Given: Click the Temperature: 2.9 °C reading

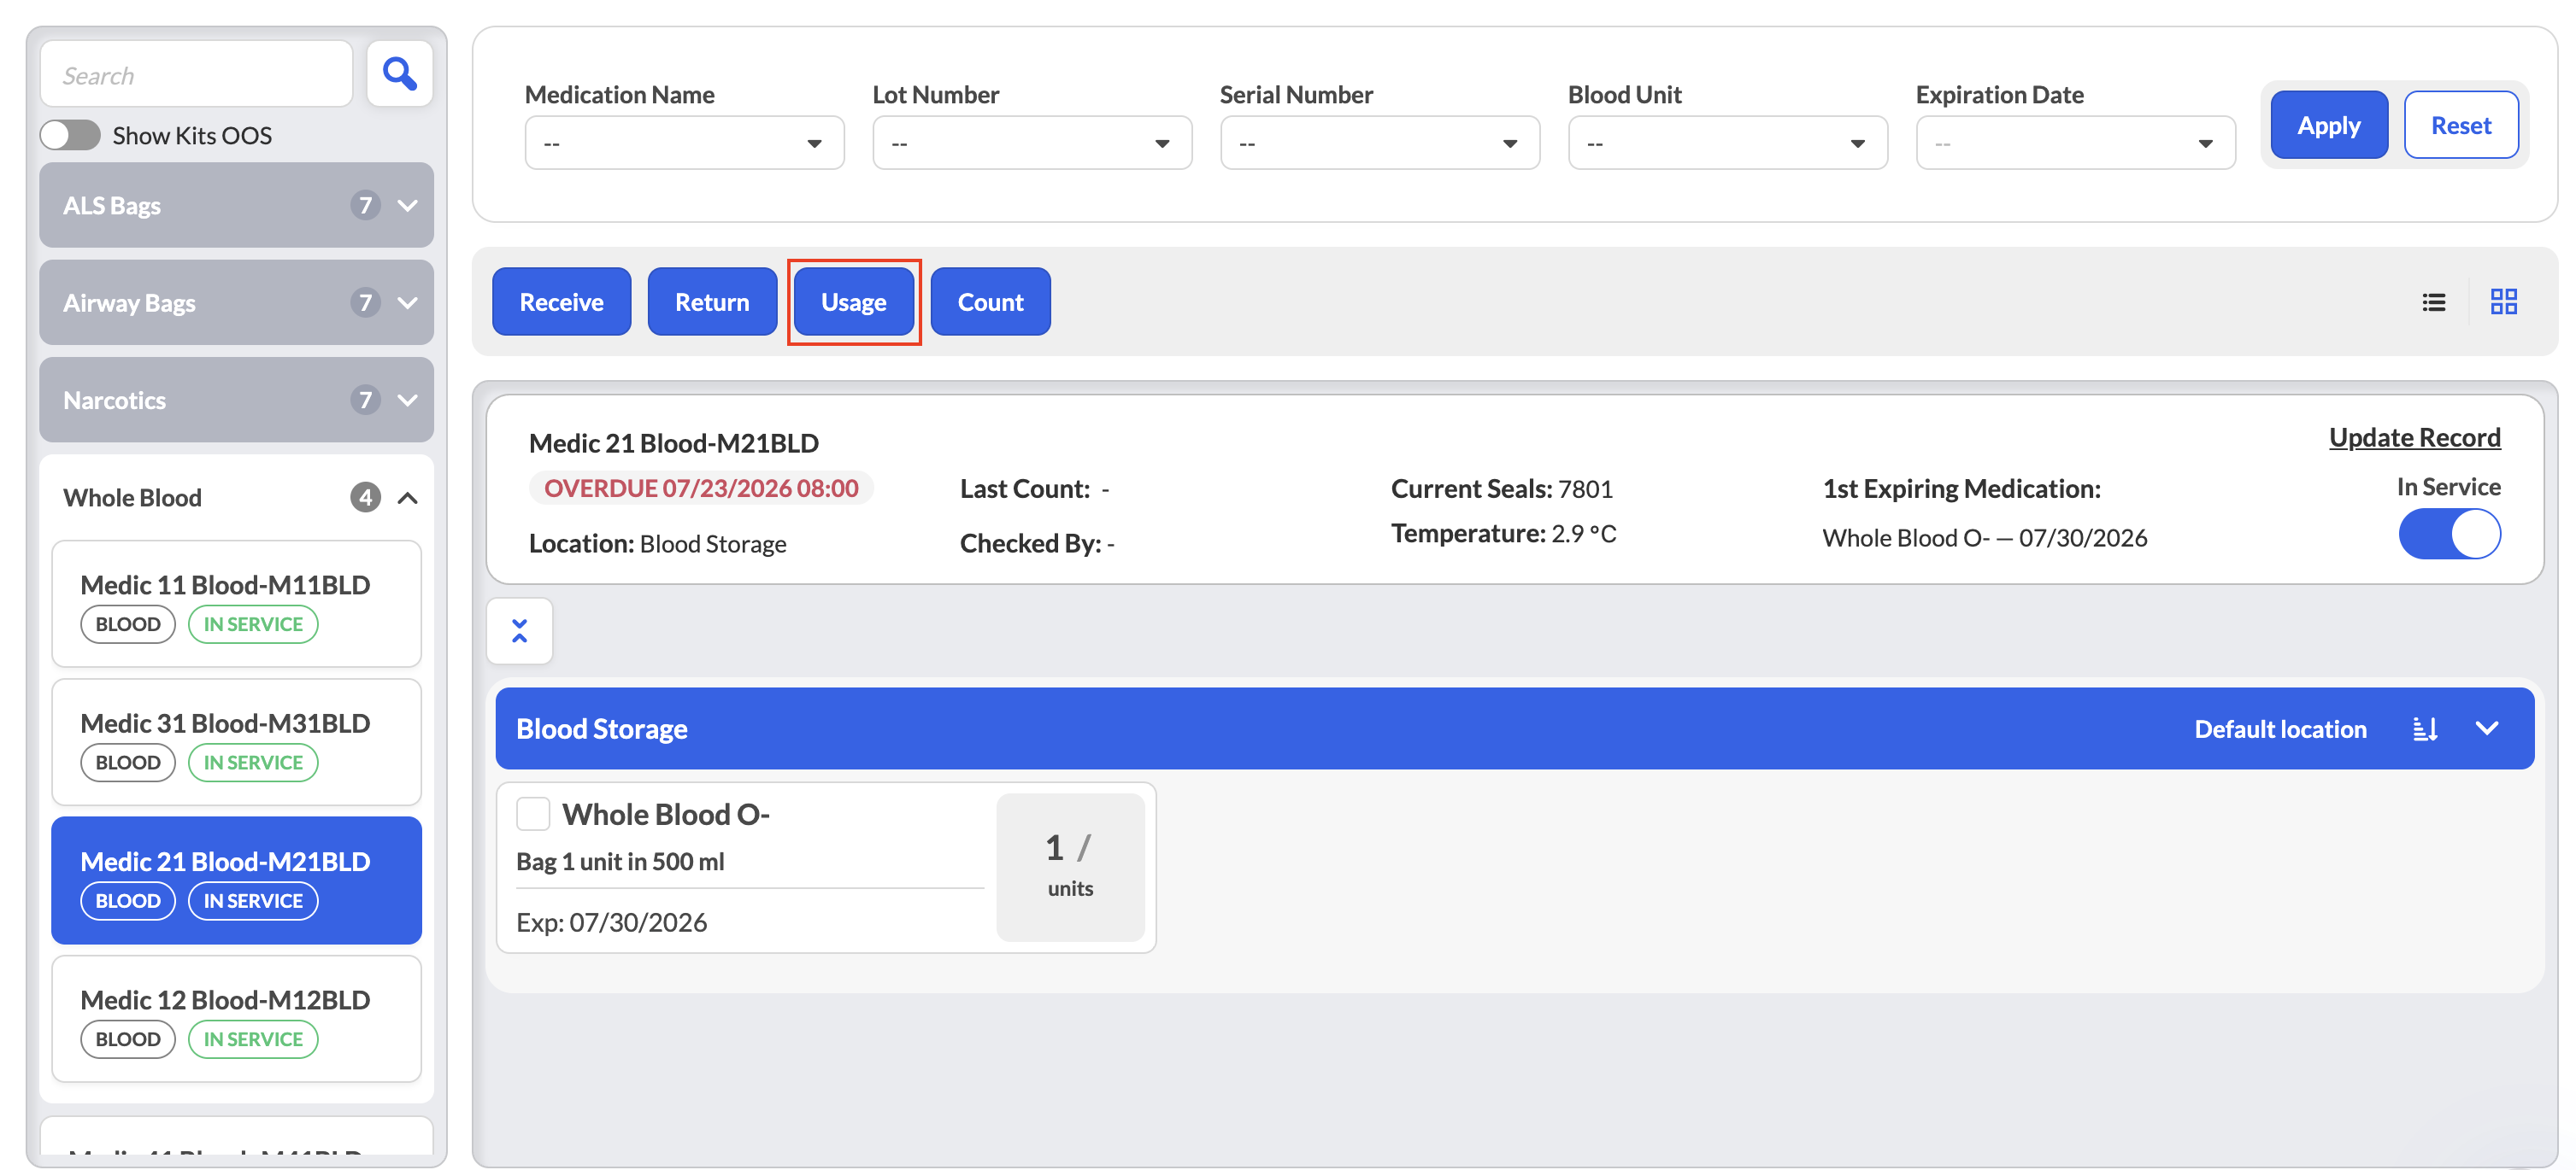Looking at the screenshot, I should coord(1503,533).
